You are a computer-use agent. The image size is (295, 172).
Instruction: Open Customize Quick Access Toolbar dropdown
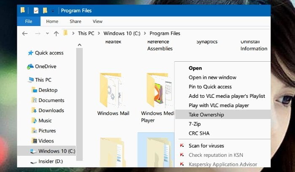pyautogui.click(x=53, y=11)
